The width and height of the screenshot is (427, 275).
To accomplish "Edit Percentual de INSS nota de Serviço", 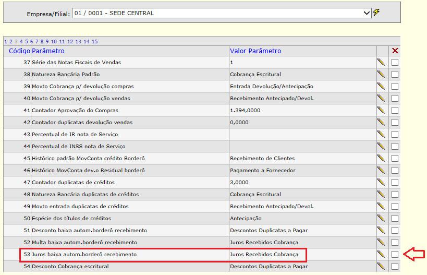I will pos(381,146).
